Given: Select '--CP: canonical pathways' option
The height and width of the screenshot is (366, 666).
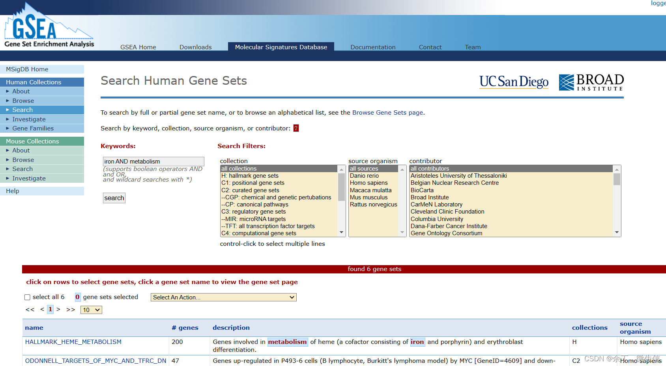Looking at the screenshot, I should pos(279,204).
